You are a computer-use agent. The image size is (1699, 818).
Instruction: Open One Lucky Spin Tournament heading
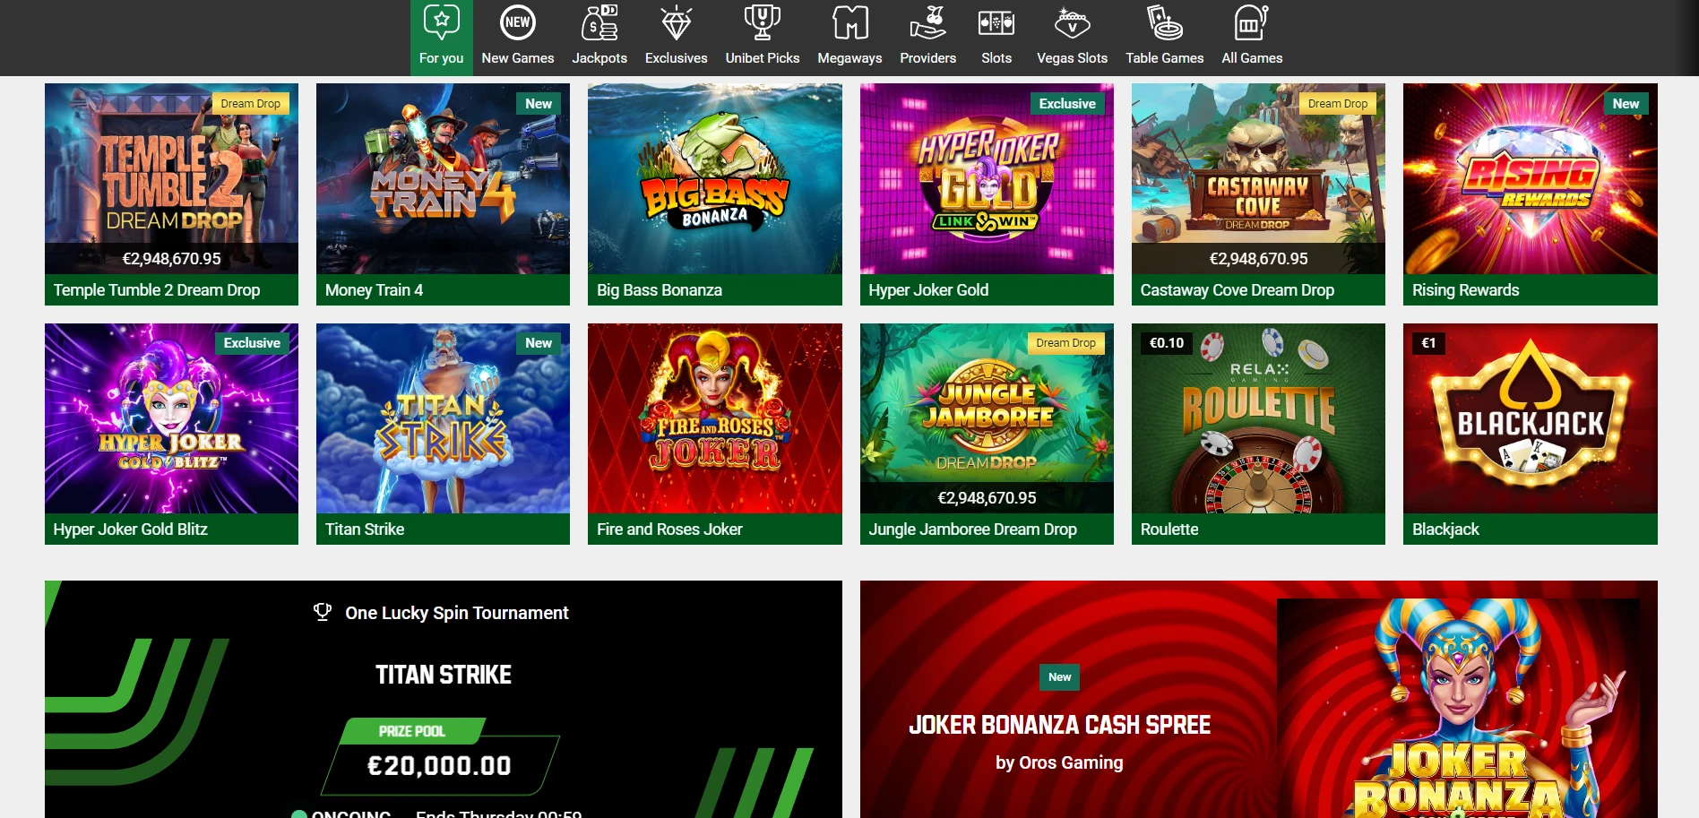[457, 613]
